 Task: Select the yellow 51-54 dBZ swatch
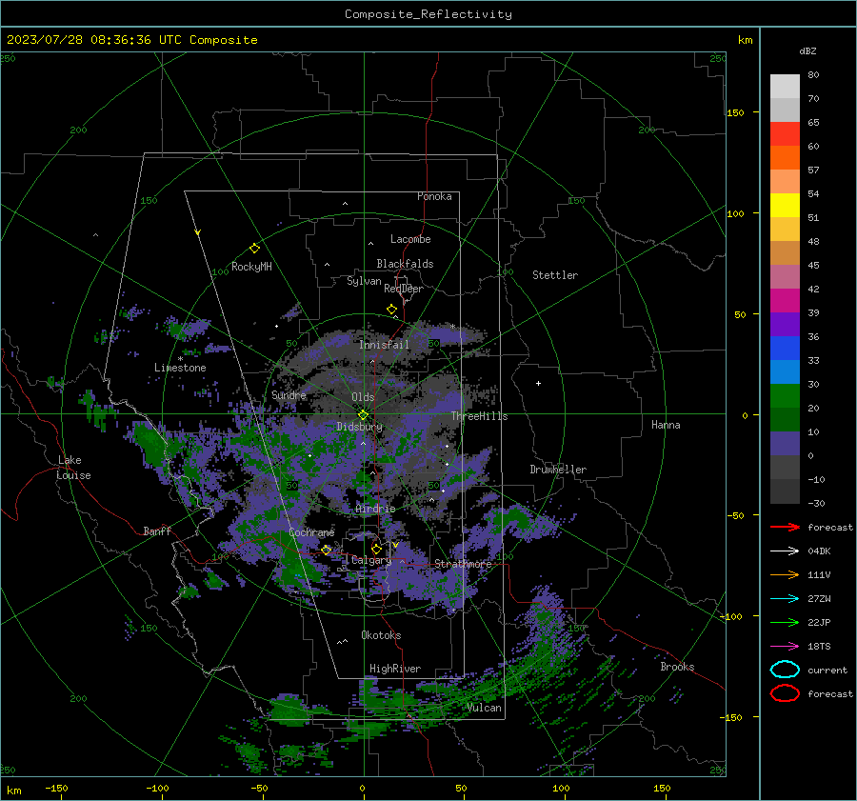click(785, 205)
